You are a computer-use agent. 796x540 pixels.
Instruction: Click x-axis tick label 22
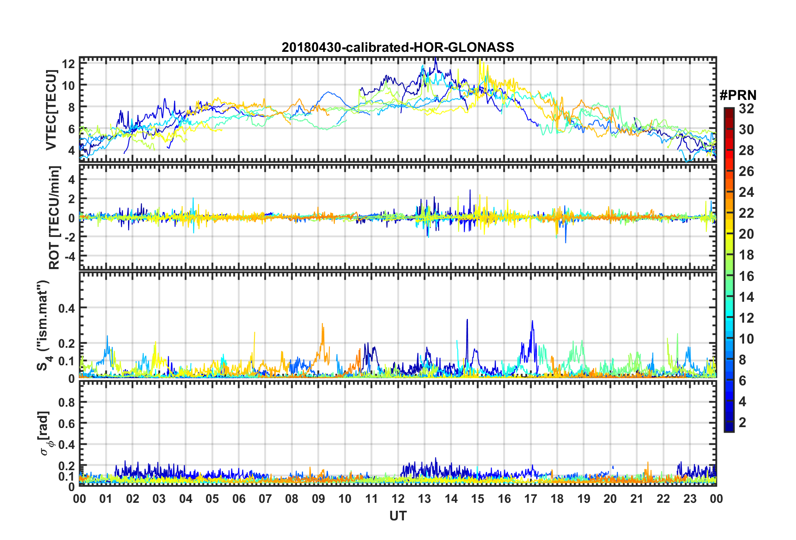tap(663, 499)
